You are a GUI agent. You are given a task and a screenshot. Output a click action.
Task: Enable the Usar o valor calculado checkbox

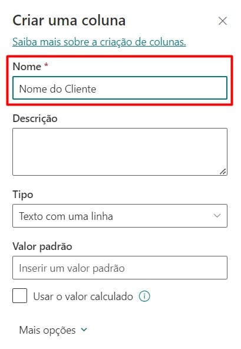coord(20,295)
